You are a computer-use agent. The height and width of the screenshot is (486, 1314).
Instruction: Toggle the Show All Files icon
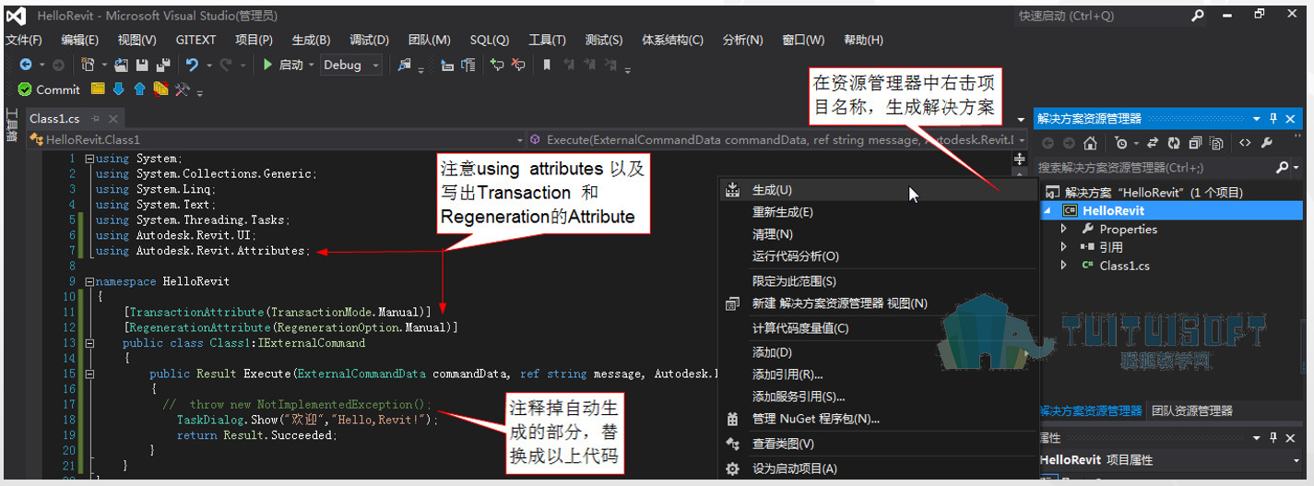[x=1216, y=143]
